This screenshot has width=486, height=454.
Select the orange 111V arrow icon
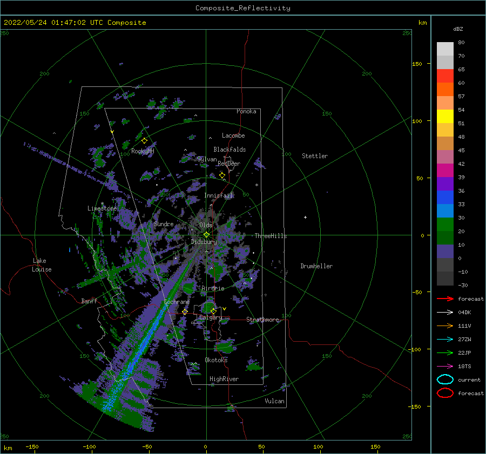[x=445, y=326]
